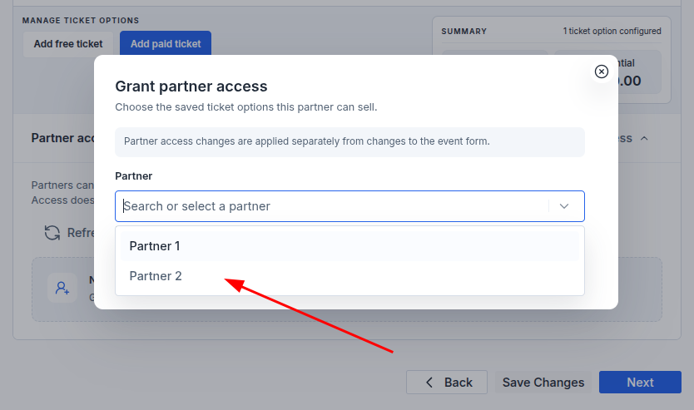Screen dimensions: 694x410
Task: Click the Manage Ticket Options heading
Action: [x=81, y=20]
